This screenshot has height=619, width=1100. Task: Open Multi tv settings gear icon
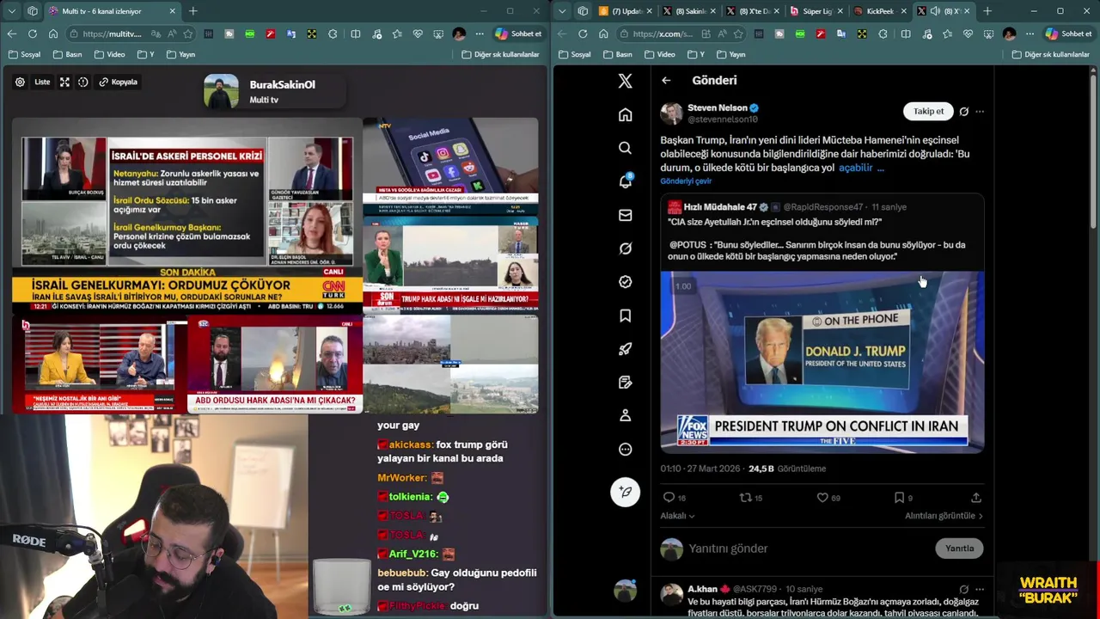point(20,82)
